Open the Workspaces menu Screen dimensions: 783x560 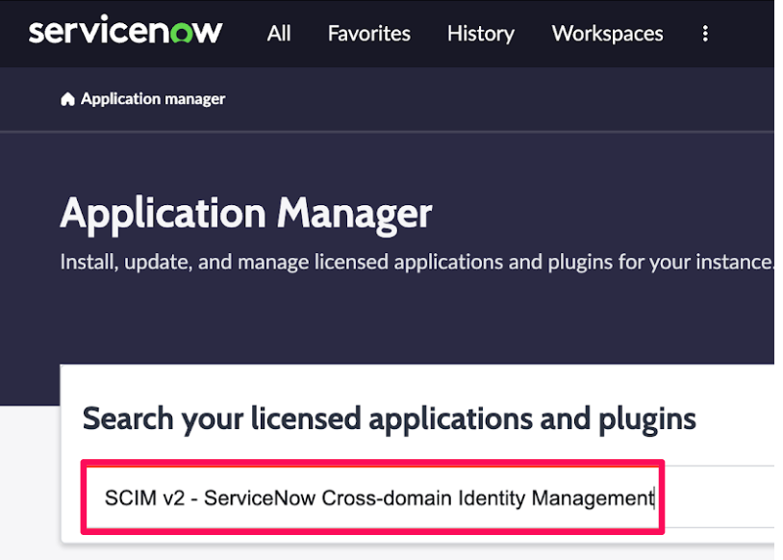point(607,34)
